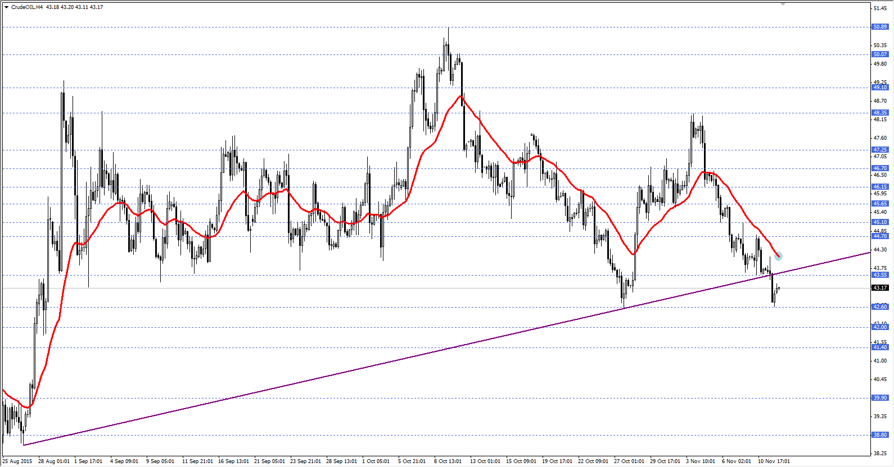
Task: Select the 44.70 price level tag
Action: click(880, 236)
